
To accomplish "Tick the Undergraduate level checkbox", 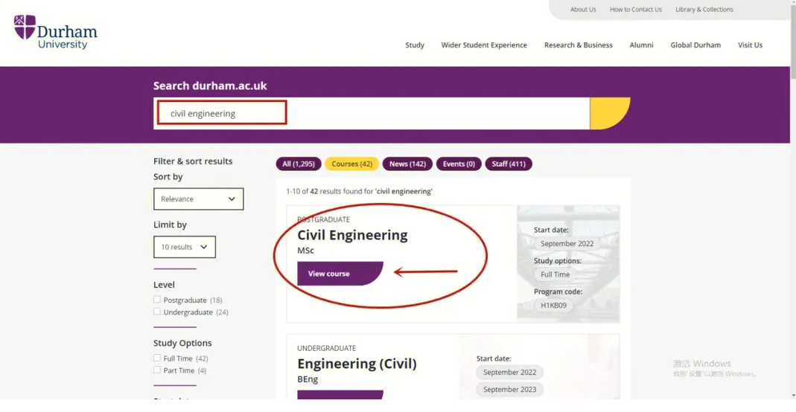I will [157, 312].
